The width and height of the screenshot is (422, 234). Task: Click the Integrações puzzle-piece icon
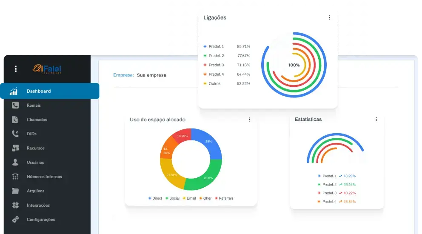[x=15, y=205]
